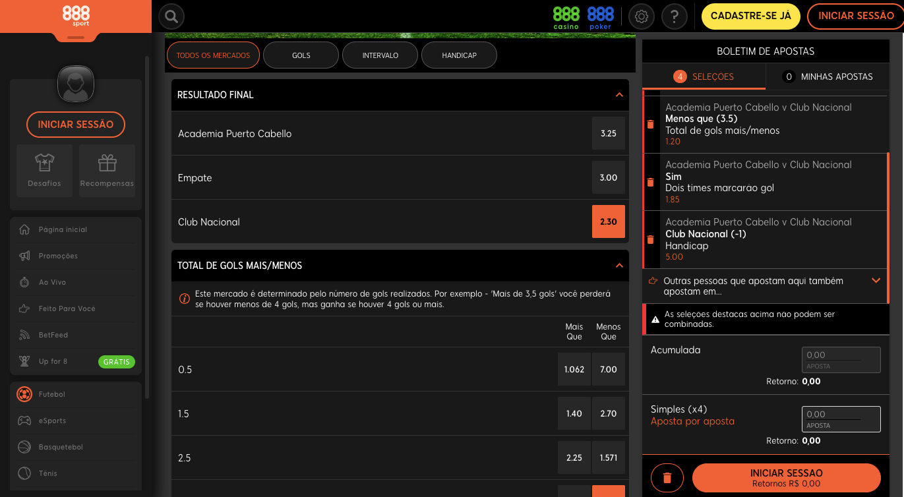Select Mais Que 0.5 odds 1.062
This screenshot has height=497, width=904.
[574, 369]
